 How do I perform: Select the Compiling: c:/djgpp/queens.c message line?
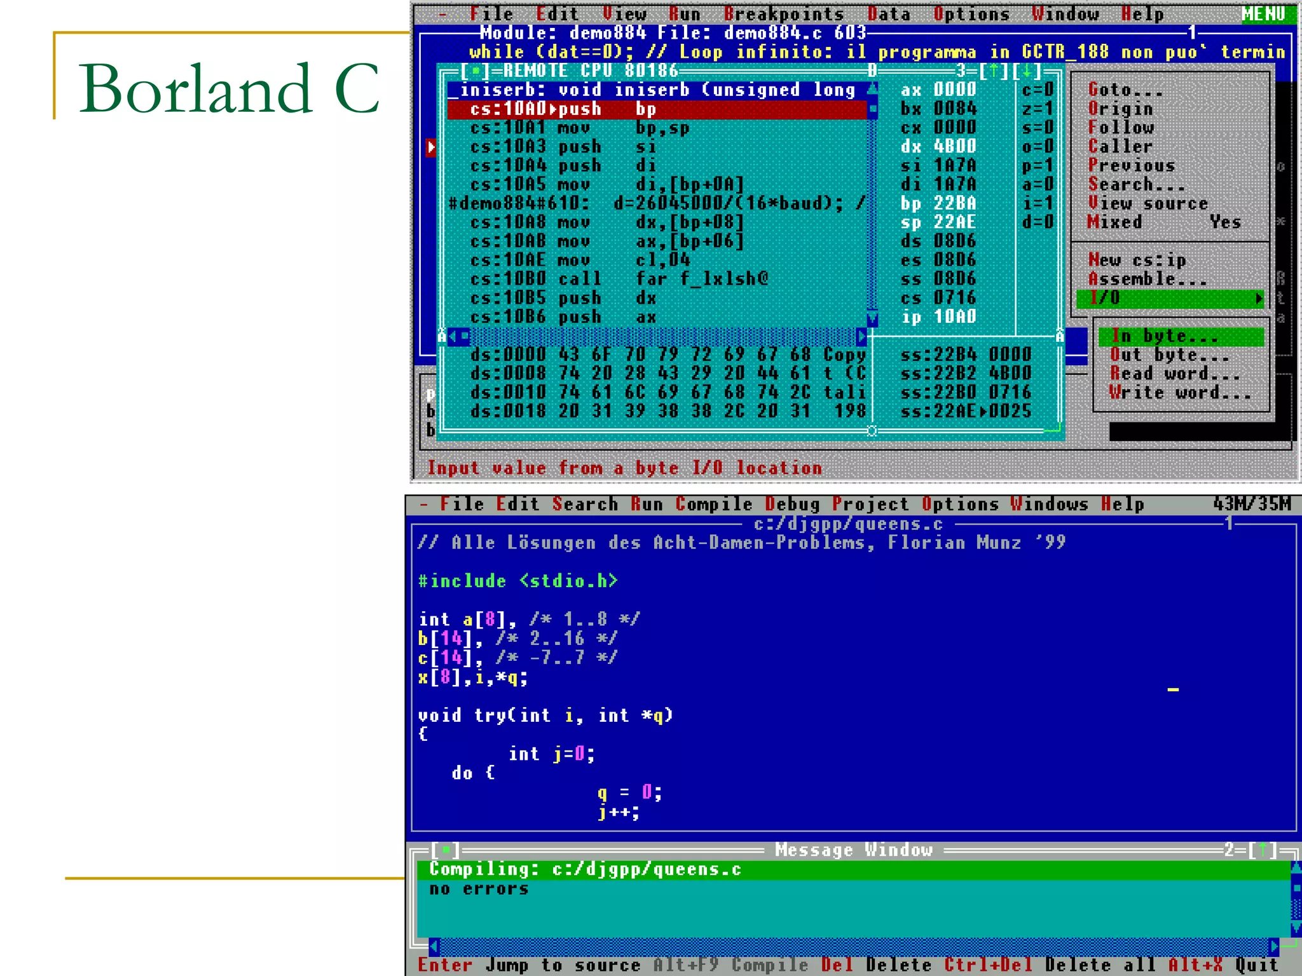point(853,869)
